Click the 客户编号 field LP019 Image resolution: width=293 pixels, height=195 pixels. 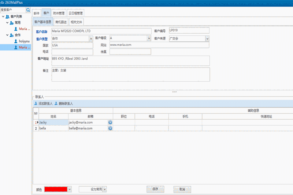tap(189, 30)
